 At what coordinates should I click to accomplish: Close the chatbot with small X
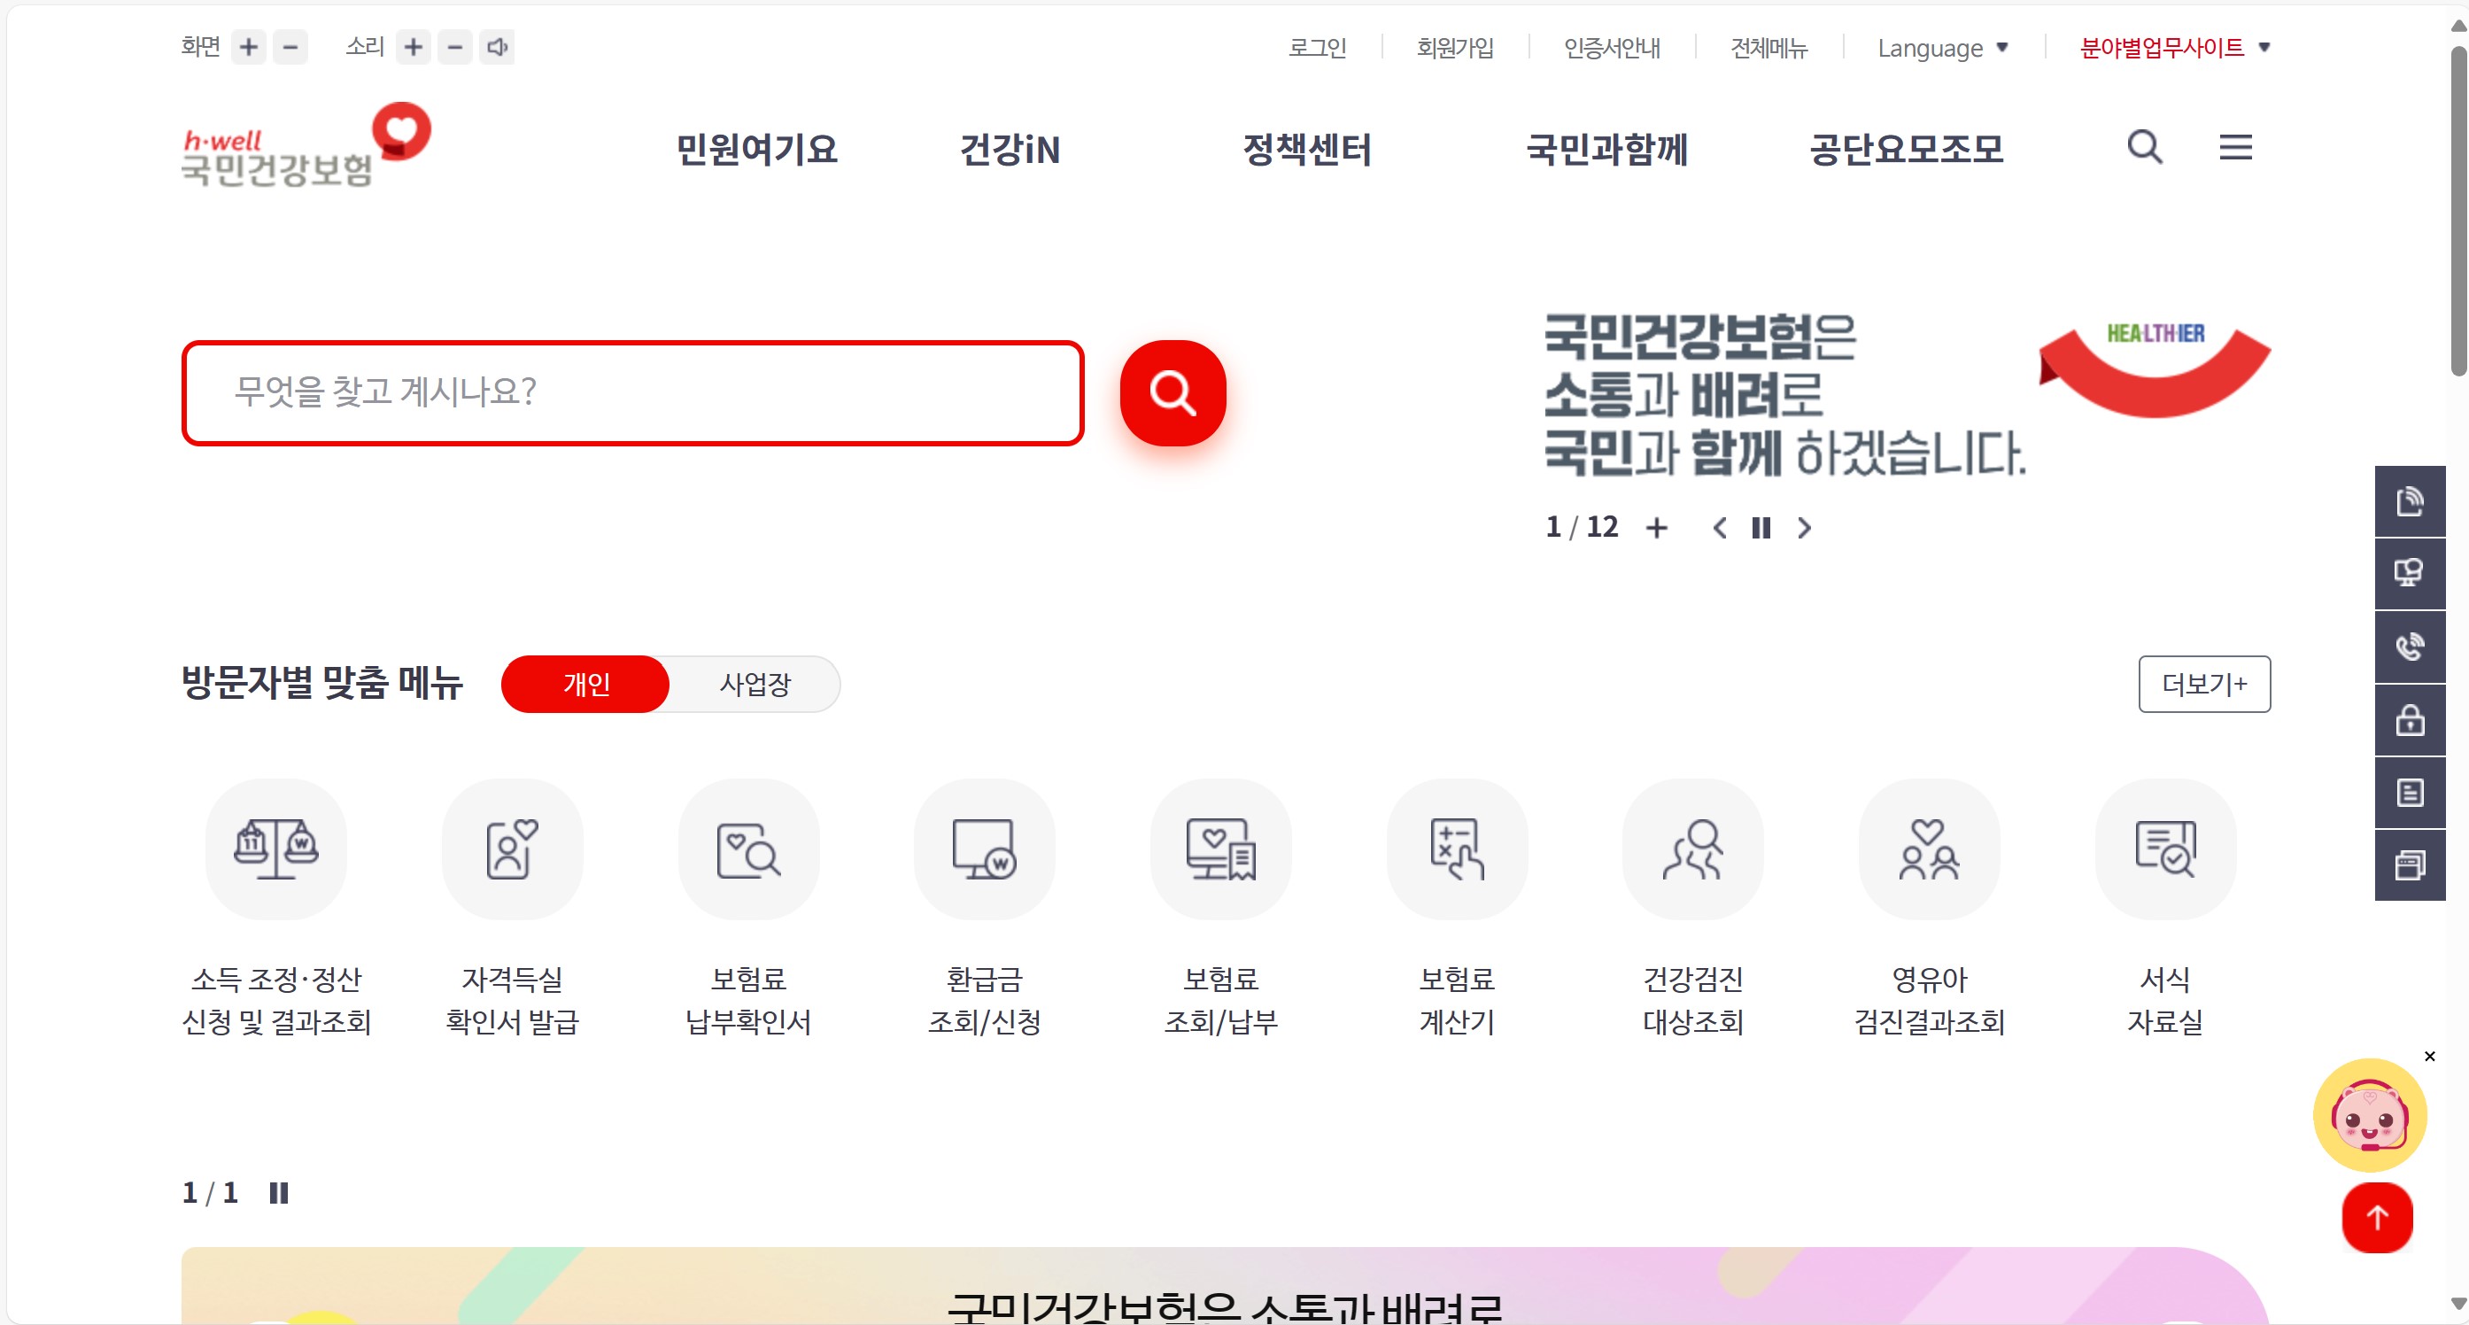[x=2429, y=1056]
